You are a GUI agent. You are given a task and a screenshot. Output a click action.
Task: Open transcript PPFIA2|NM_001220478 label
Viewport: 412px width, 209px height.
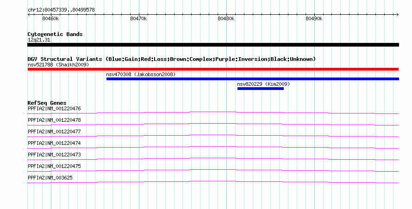(x=54, y=120)
